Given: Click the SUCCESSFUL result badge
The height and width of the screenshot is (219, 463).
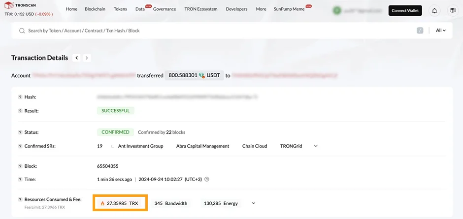Looking at the screenshot, I should pos(115,111).
